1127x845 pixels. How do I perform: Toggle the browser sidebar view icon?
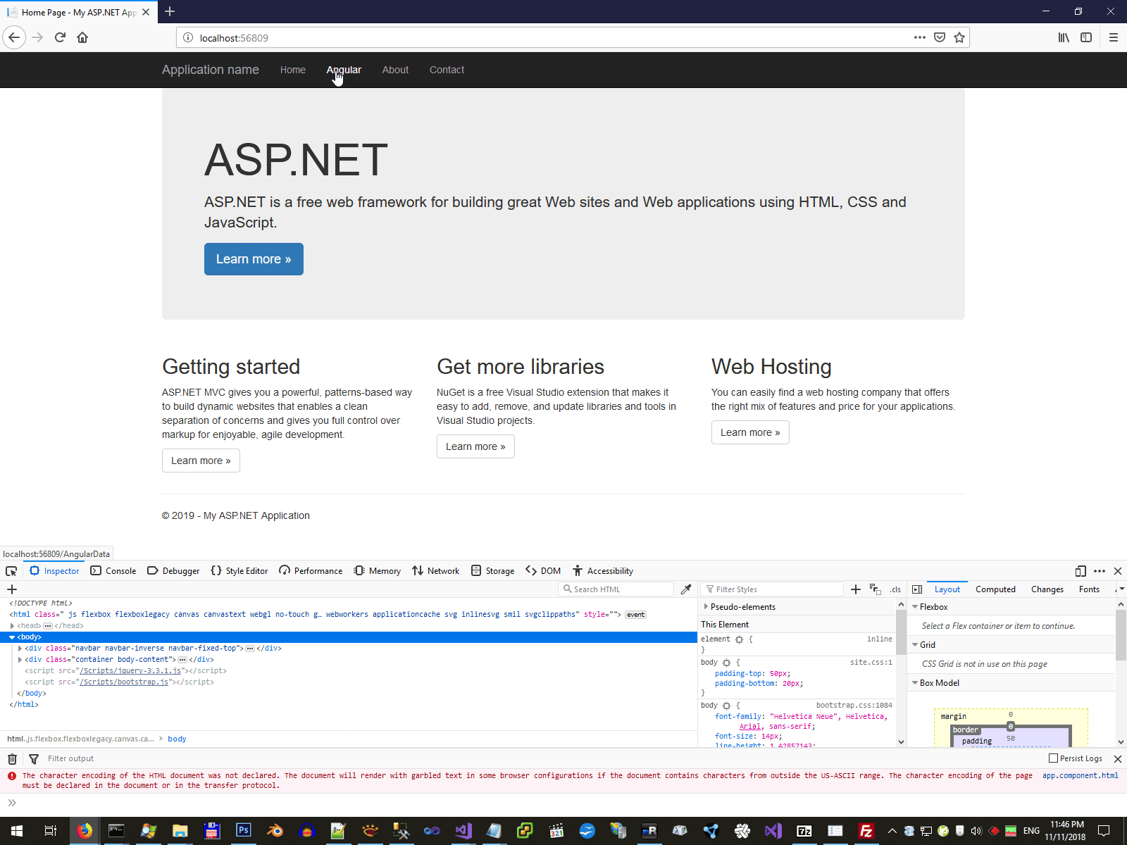point(1086,37)
